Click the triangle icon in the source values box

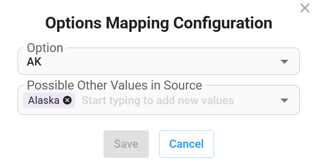[284, 100]
